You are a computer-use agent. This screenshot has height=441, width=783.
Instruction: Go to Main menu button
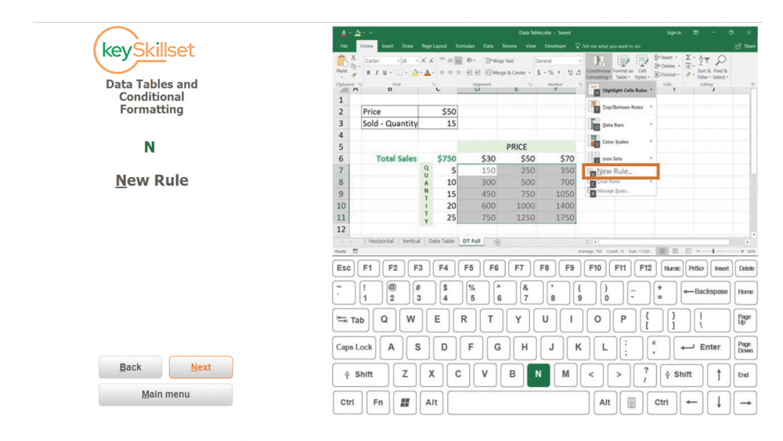click(165, 394)
